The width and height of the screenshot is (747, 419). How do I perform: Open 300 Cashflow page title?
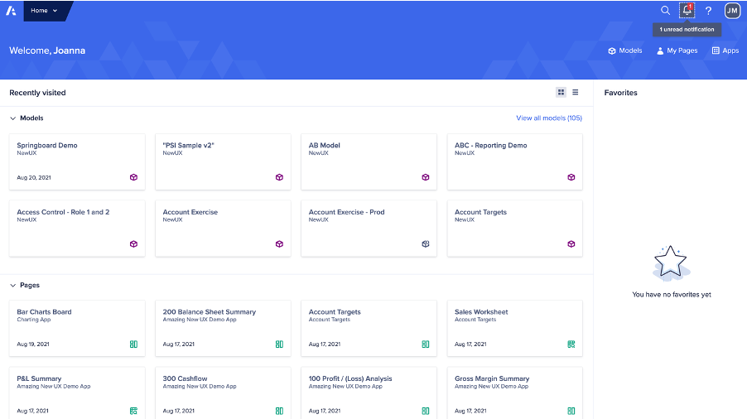(185, 378)
